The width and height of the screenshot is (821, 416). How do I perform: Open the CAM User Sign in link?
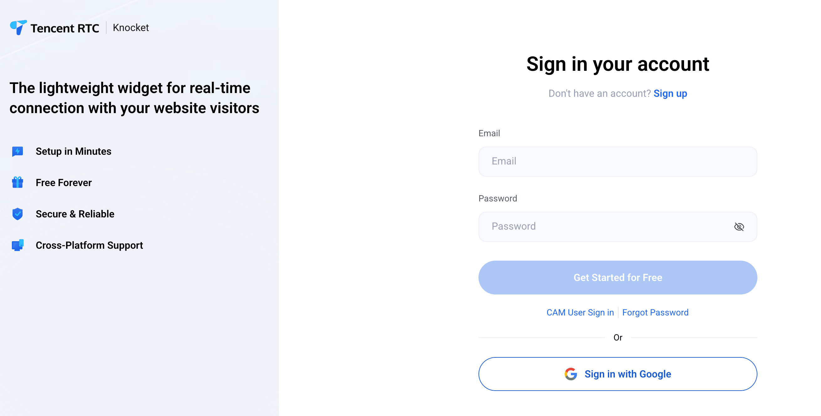coord(580,313)
